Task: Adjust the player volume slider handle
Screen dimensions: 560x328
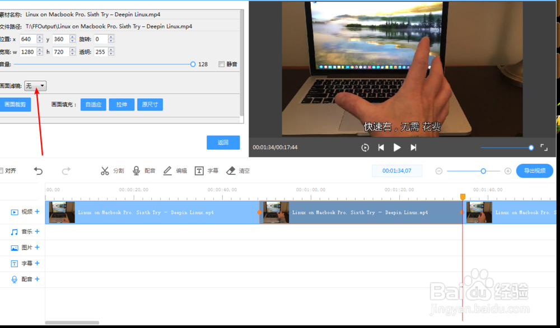Action: tap(531, 148)
